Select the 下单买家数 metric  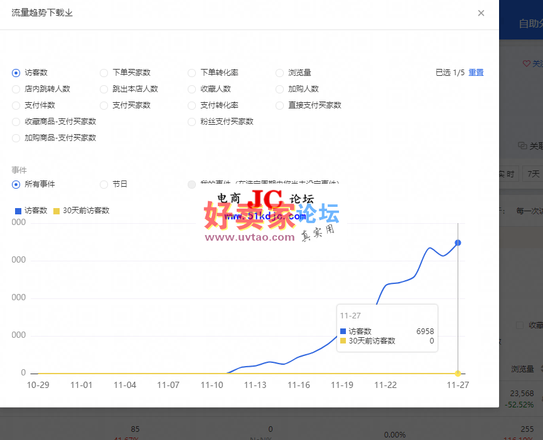click(104, 73)
